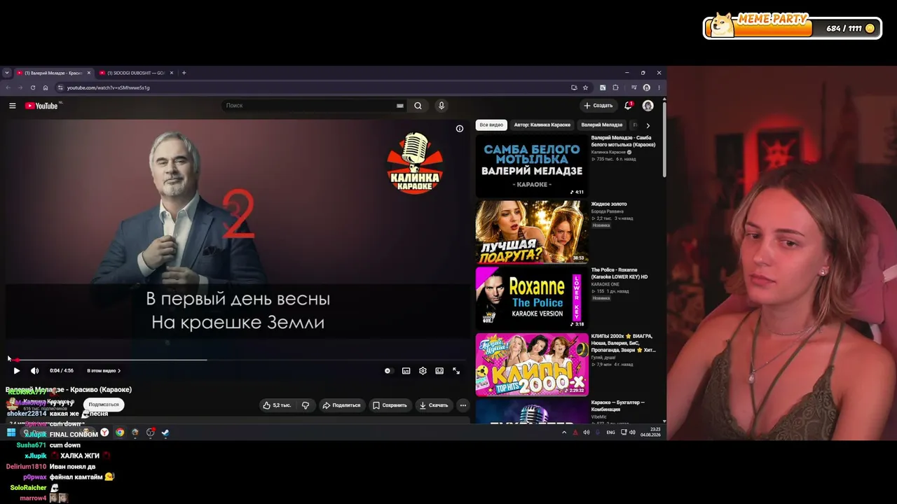
Task: Show hidden system tray icons chevron
Action: 564,433
